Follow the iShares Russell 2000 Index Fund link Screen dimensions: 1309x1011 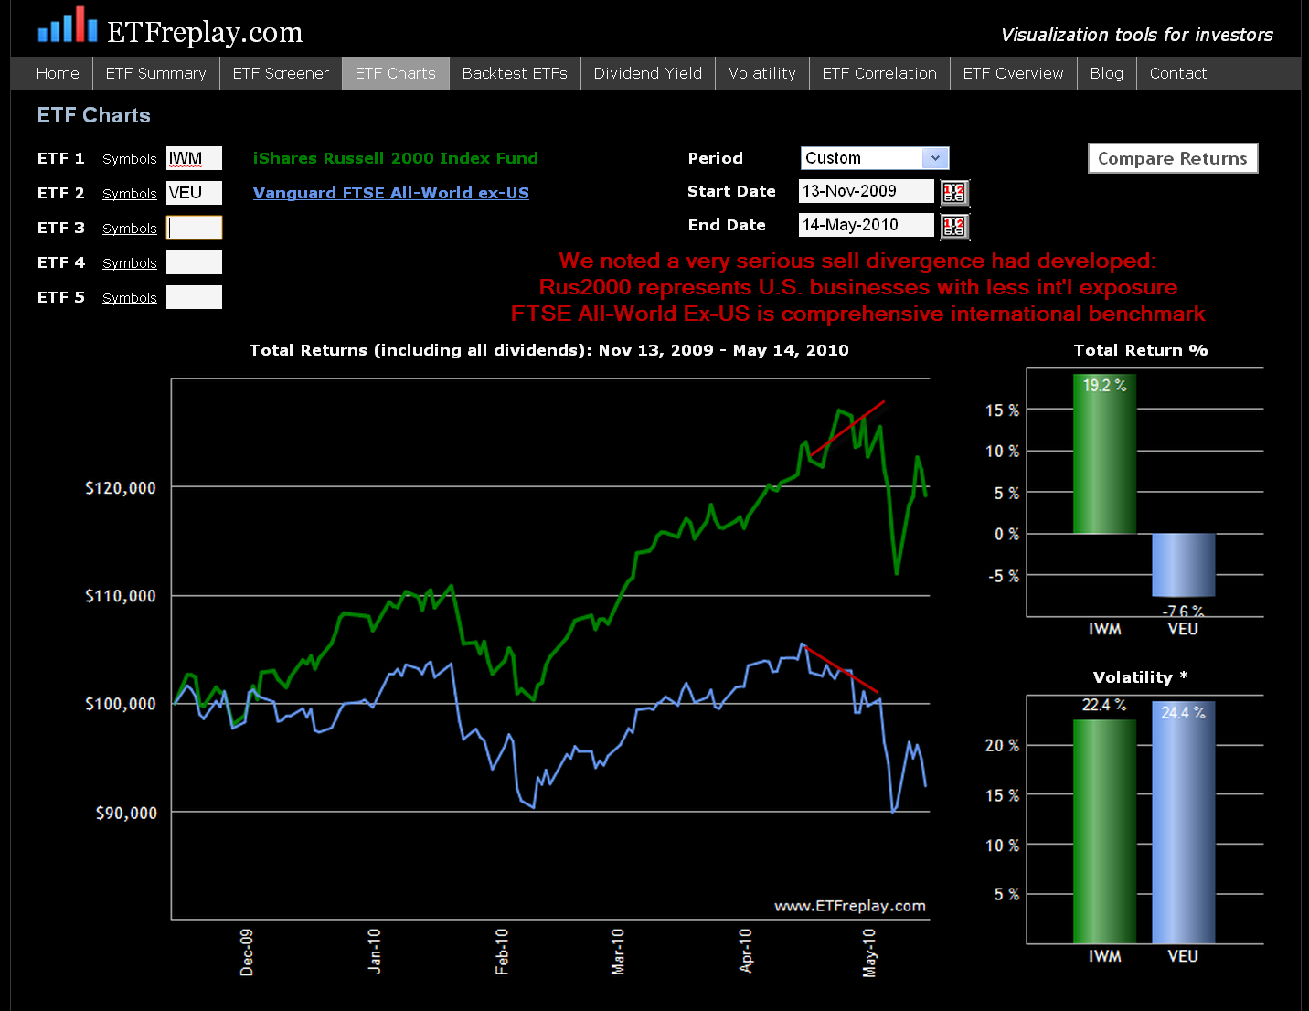pyautogui.click(x=396, y=158)
